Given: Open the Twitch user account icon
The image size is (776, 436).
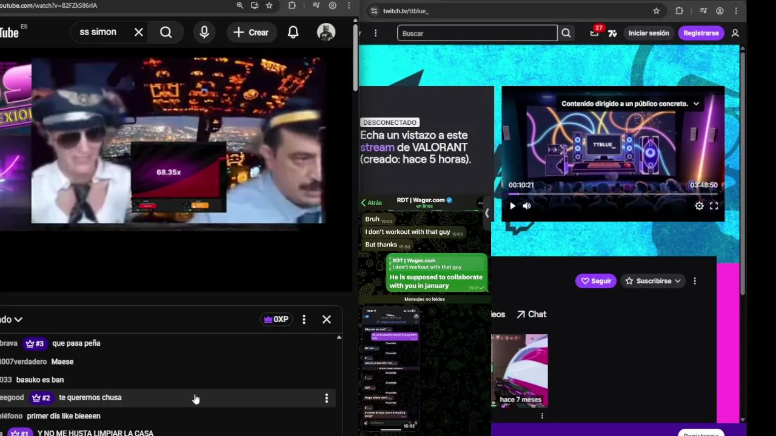Looking at the screenshot, I should 735,33.
